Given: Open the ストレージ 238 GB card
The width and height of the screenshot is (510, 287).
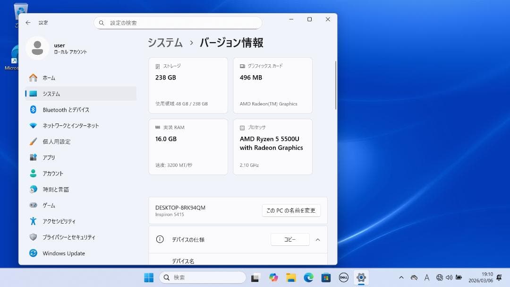Looking at the screenshot, I should (x=188, y=86).
